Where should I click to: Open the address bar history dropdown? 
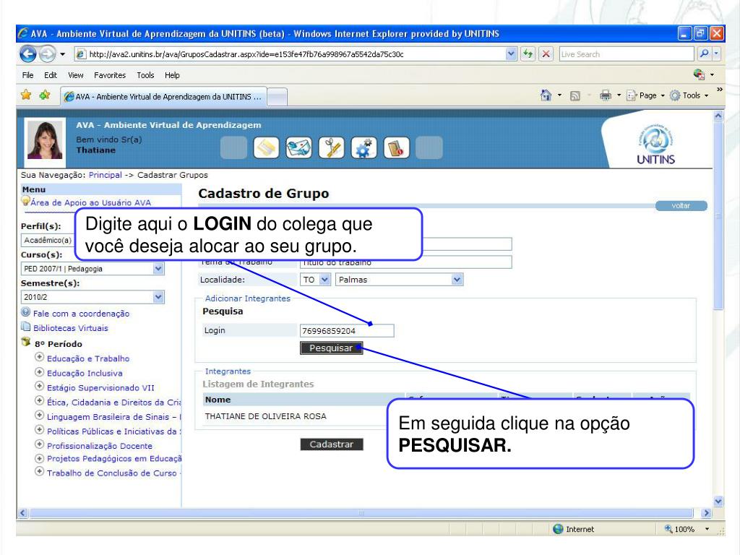511,53
